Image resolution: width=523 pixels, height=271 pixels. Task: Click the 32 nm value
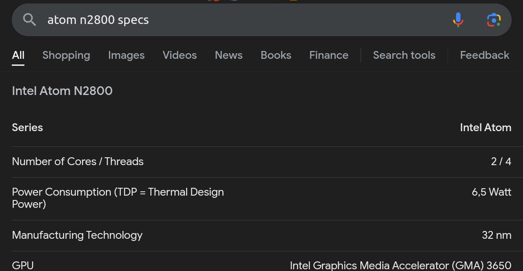tap(496, 235)
